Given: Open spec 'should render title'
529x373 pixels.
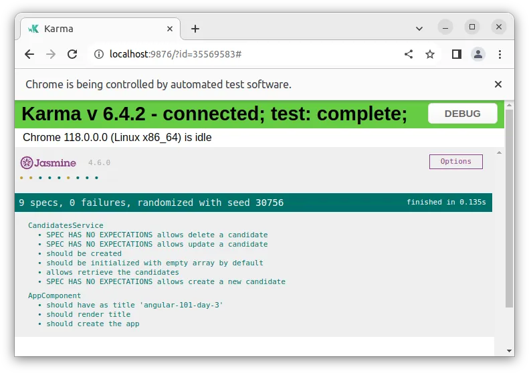Looking at the screenshot, I should [88, 314].
